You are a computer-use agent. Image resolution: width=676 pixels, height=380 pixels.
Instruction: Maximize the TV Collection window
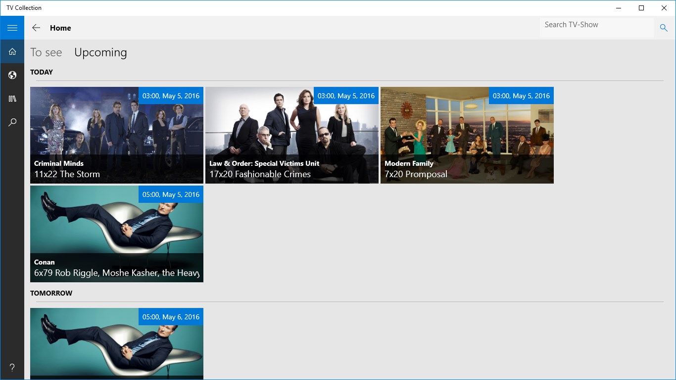(x=641, y=8)
